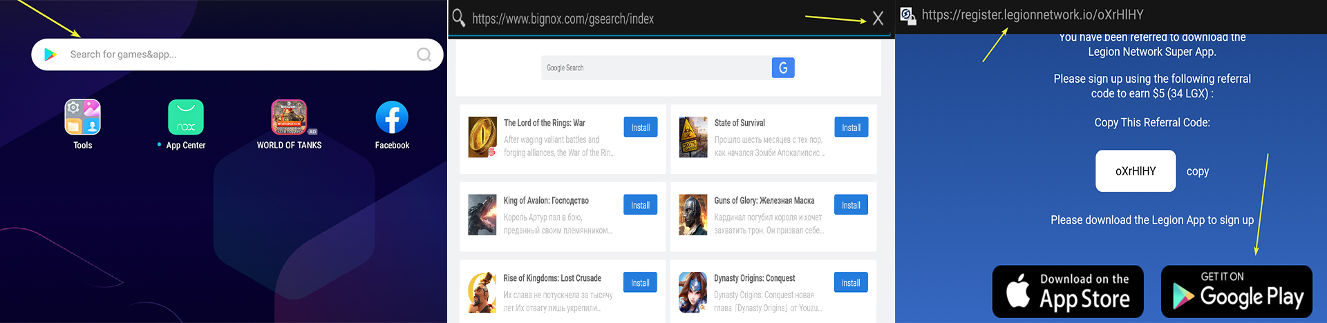Screen dimensions: 1327x323
Task: Open Rise of Kingdoms game thumbnail
Action: (x=482, y=292)
